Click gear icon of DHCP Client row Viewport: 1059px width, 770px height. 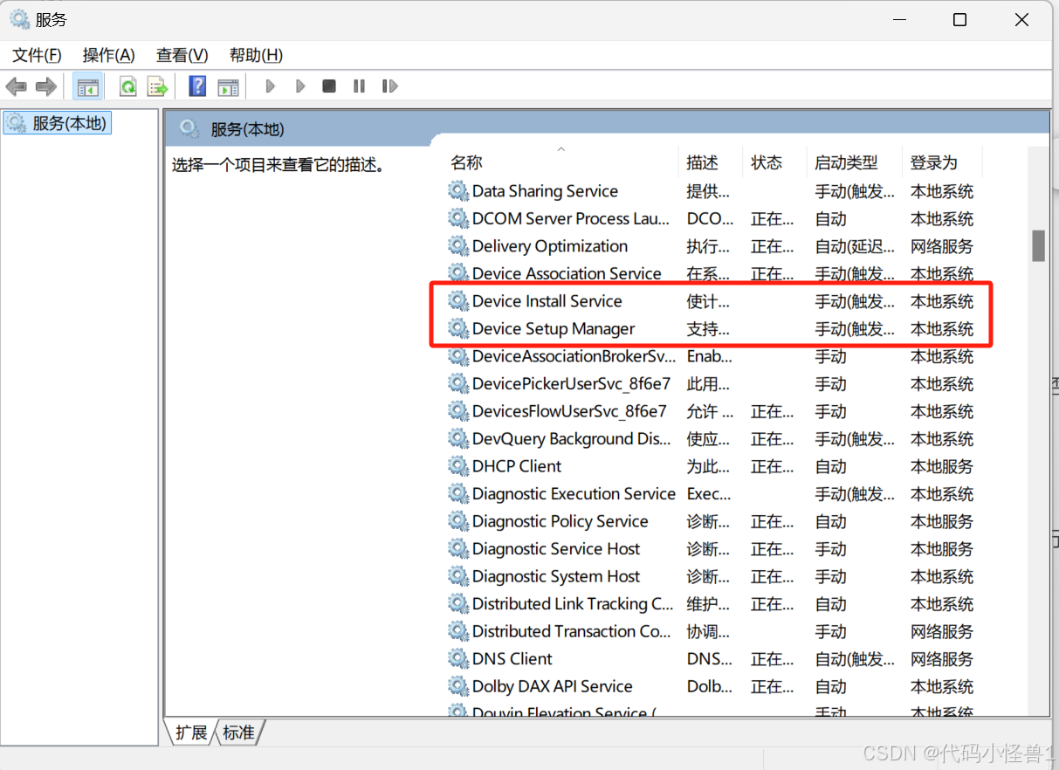click(x=458, y=466)
